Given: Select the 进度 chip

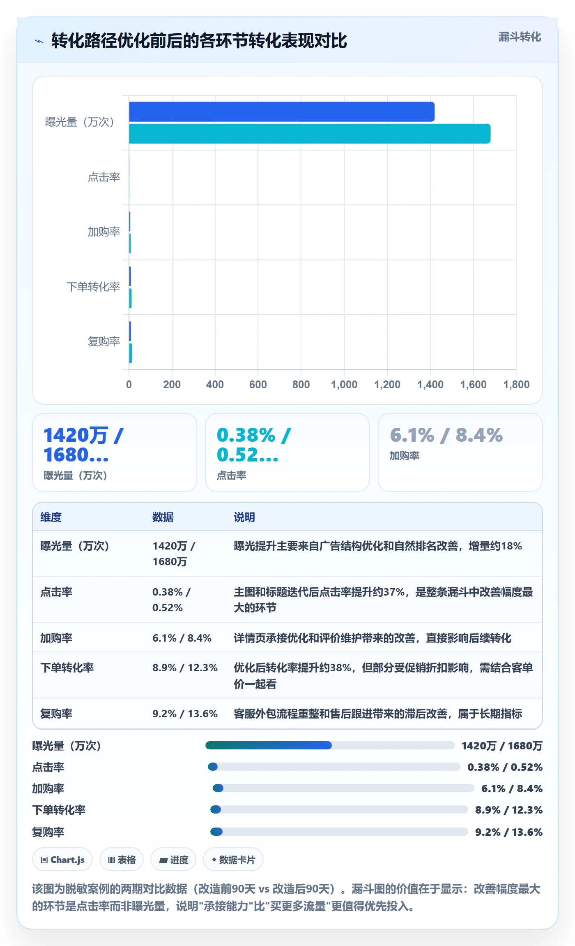Looking at the screenshot, I should 173,860.
